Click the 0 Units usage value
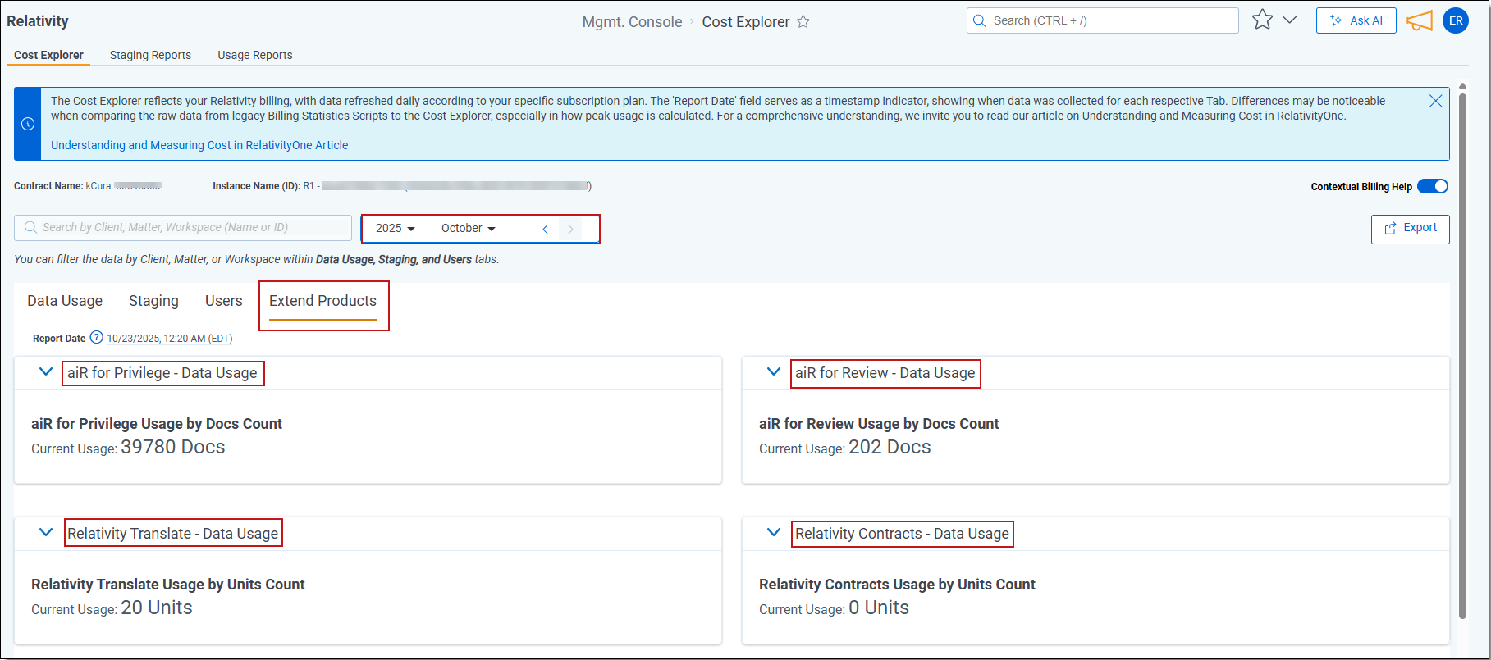Image resolution: width=1491 pixels, height=660 pixels. point(879,608)
